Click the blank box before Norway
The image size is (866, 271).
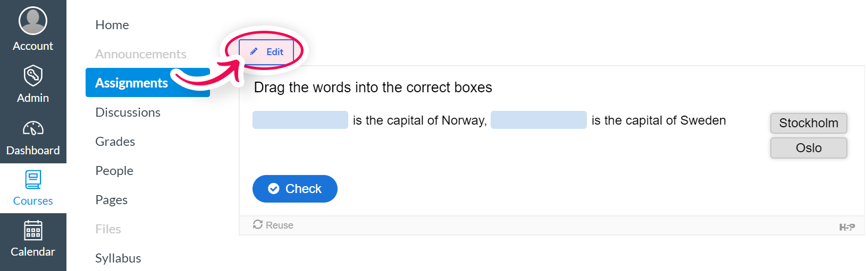tap(300, 120)
